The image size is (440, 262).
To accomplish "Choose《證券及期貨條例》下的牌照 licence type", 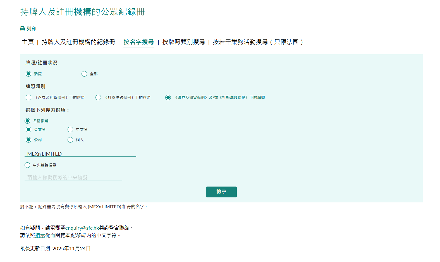I will (x=28, y=97).
